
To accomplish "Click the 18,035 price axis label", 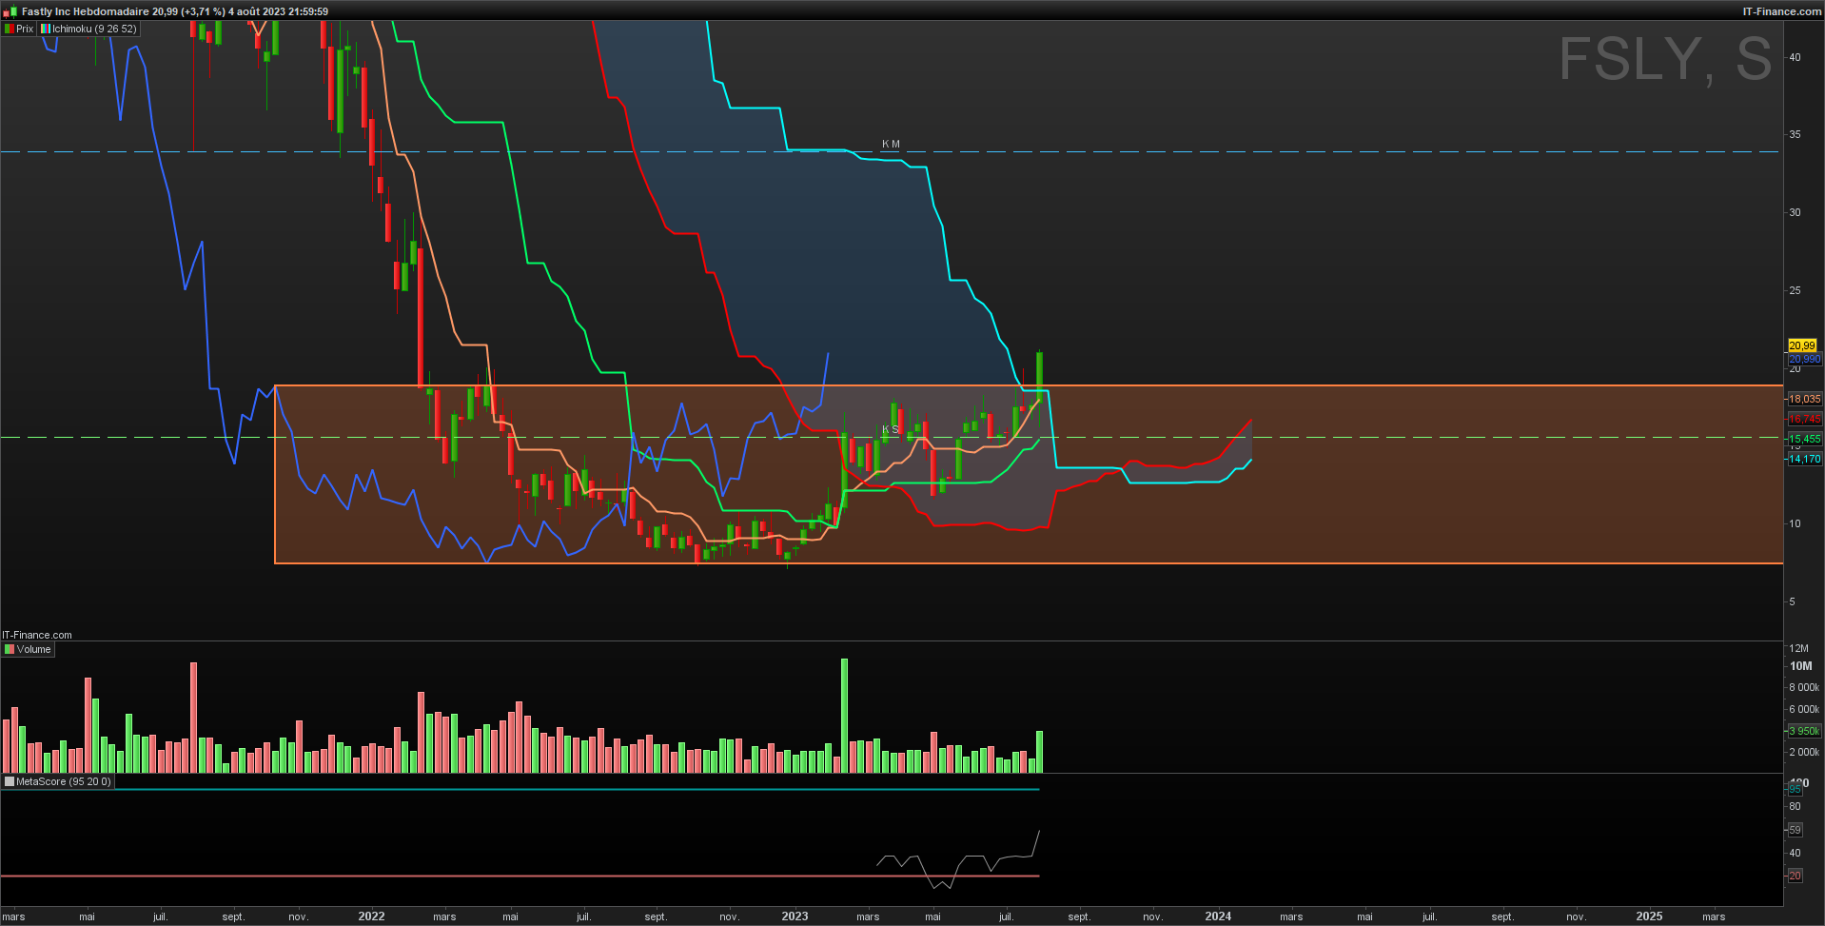I will (1804, 399).
